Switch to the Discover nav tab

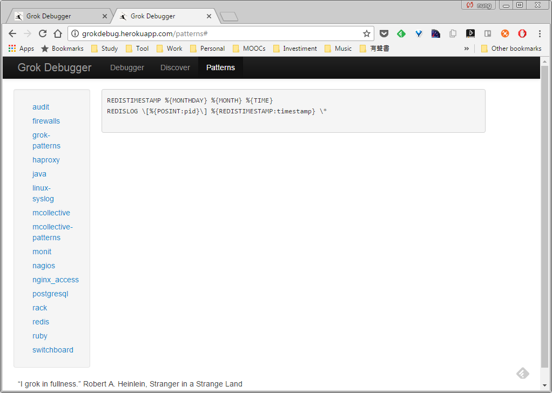point(176,67)
